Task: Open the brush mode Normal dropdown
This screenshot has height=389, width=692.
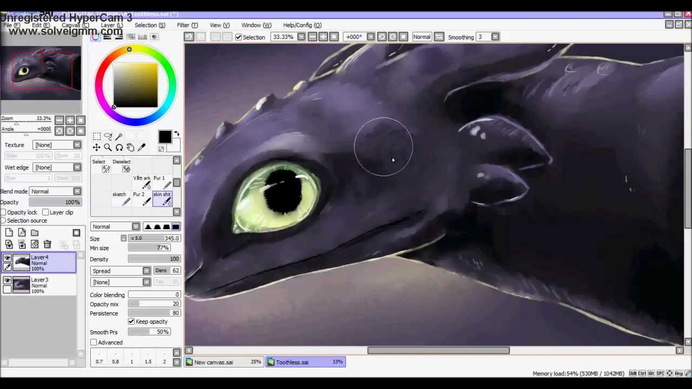Action: click(x=115, y=227)
